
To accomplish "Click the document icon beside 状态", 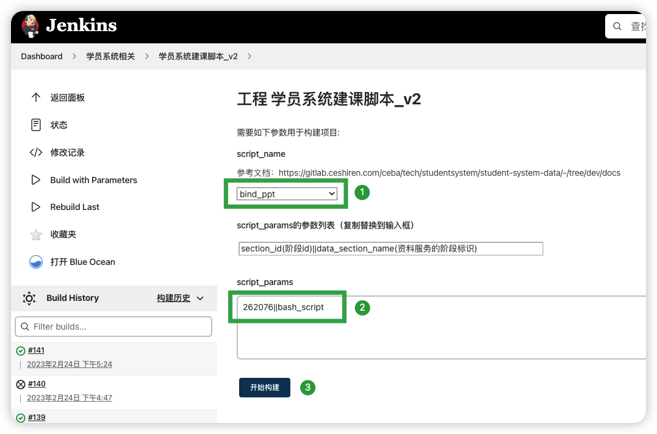I will 36,125.
